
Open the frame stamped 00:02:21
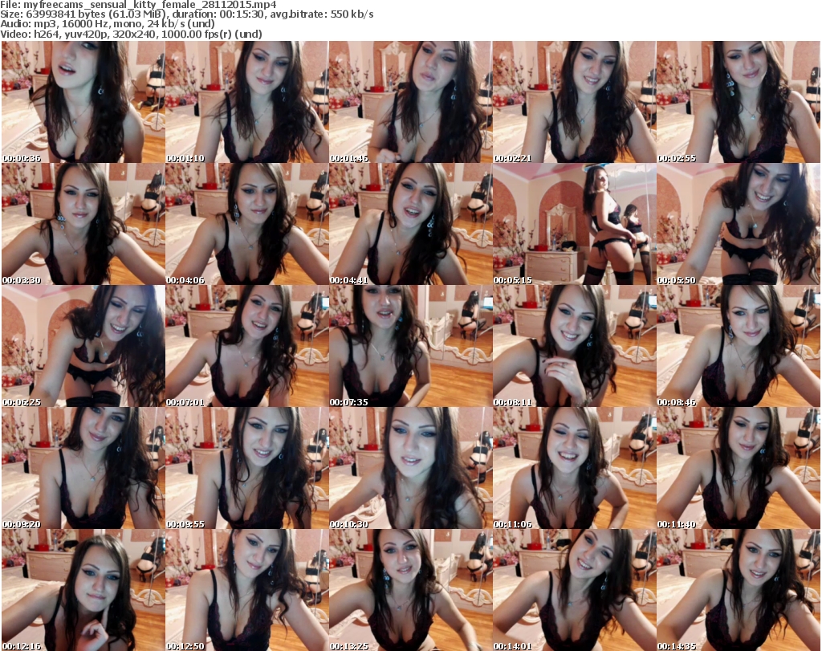pyautogui.click(x=574, y=102)
